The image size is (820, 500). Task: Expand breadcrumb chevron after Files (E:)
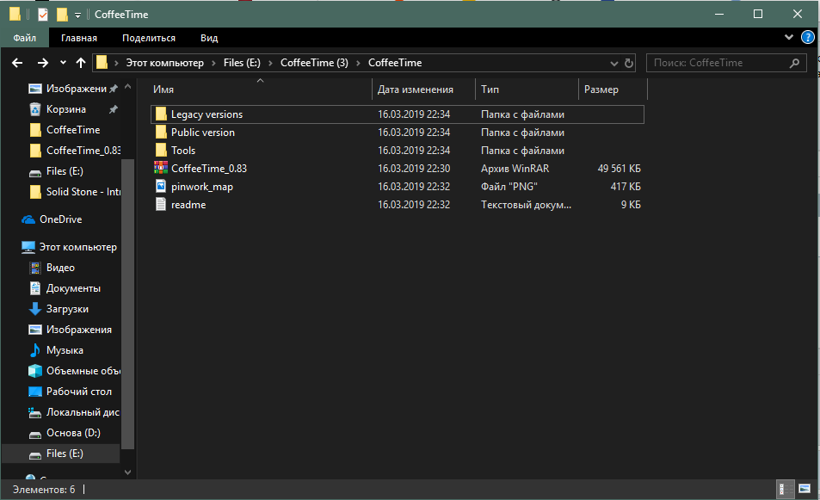(x=270, y=64)
